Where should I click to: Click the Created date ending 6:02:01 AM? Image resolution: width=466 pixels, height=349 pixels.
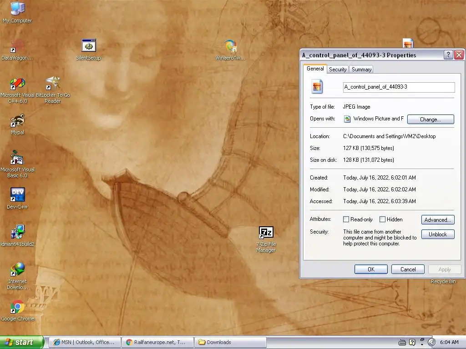380,178
